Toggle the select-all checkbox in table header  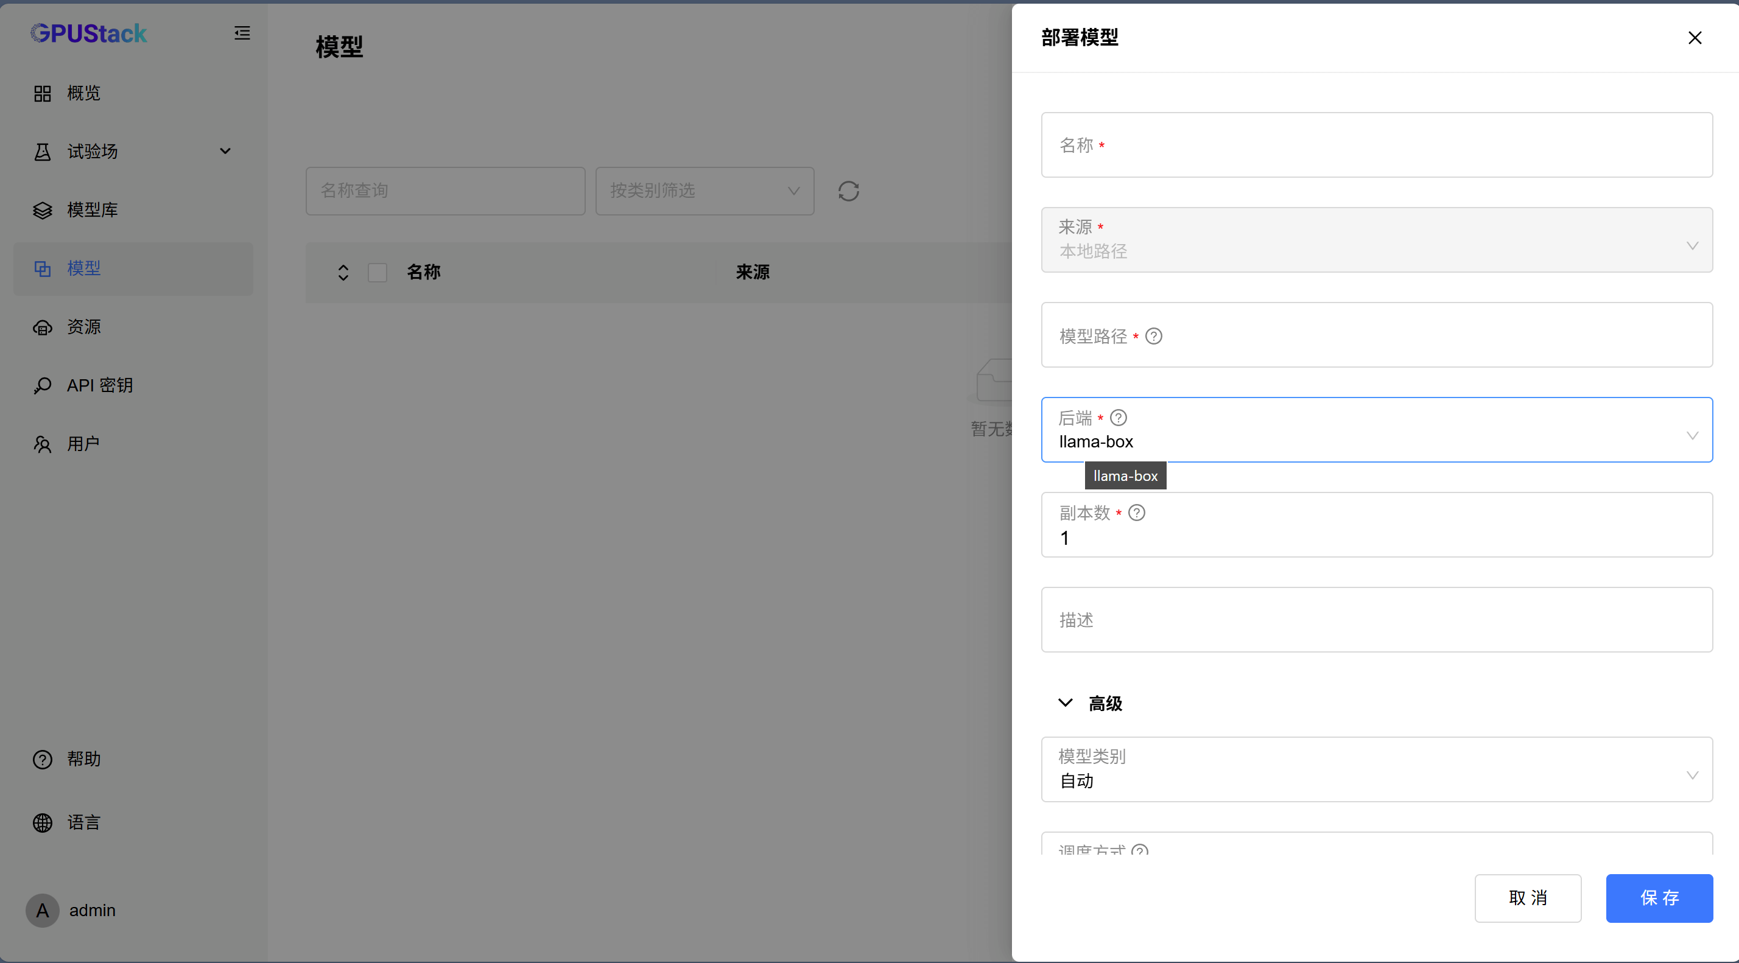[x=378, y=273]
